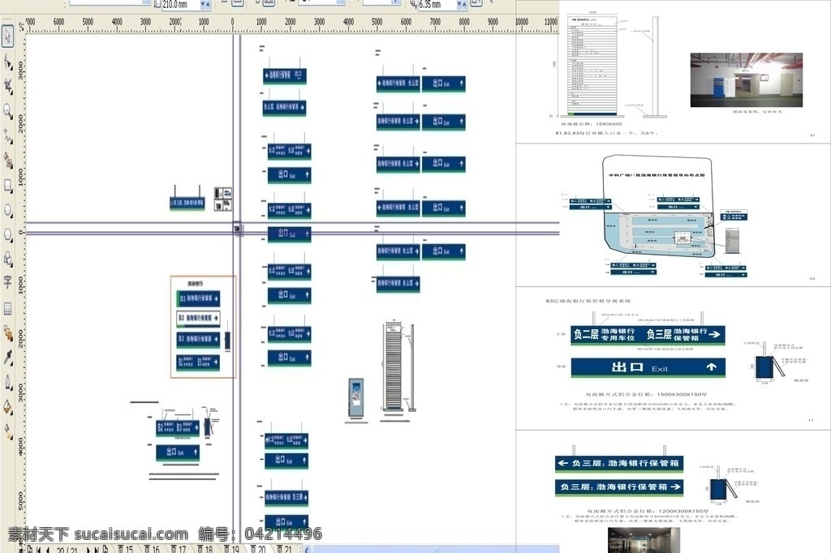Click the parking garage photo thumbnail
Image resolution: width=831 pixels, height=553 pixels.
pos(747,79)
